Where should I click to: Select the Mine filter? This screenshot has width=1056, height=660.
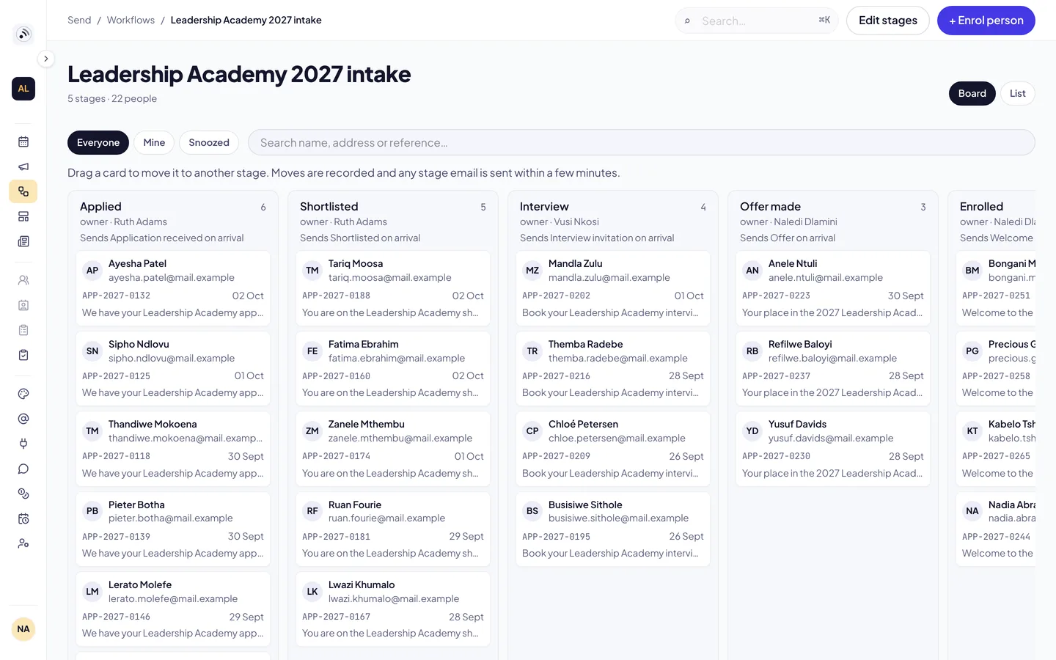pyautogui.click(x=154, y=142)
